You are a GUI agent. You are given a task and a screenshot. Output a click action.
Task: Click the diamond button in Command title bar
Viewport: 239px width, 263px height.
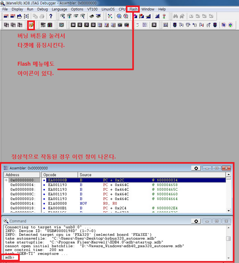196,221
